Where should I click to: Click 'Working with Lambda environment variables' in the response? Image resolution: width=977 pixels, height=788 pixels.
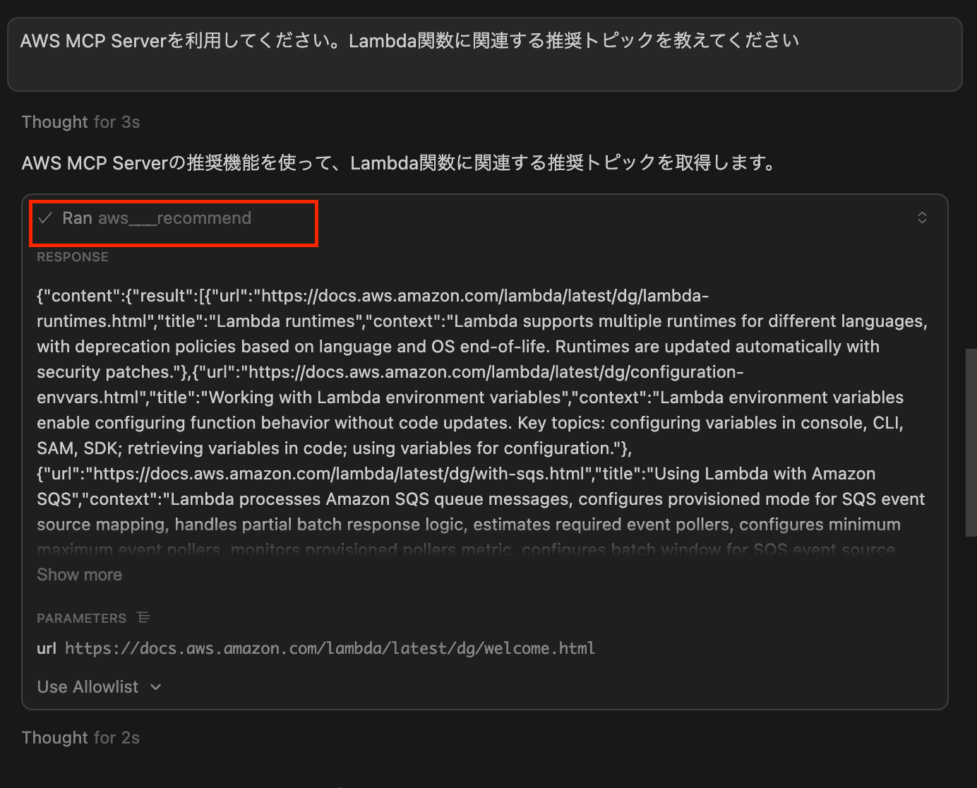click(385, 398)
